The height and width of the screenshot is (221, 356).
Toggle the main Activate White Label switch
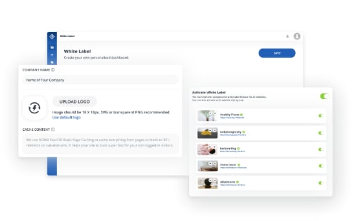point(324,96)
